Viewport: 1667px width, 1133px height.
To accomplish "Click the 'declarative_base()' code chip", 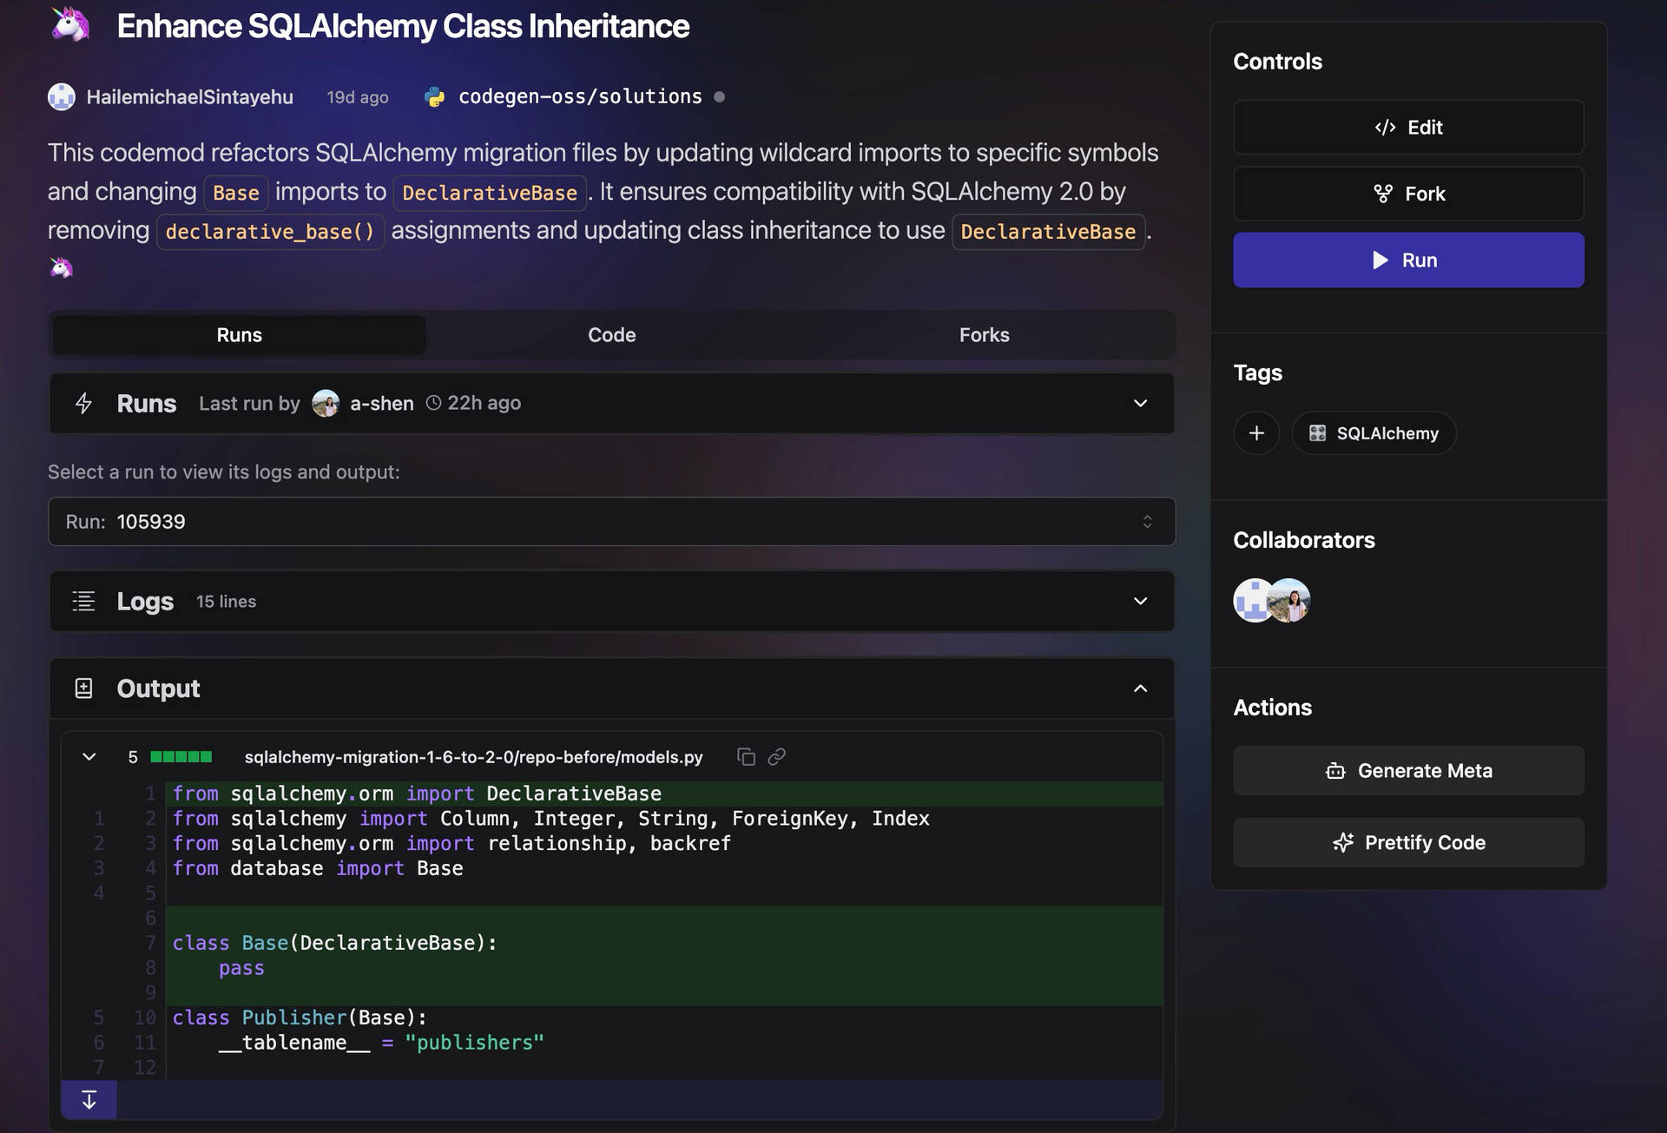I will [x=270, y=232].
